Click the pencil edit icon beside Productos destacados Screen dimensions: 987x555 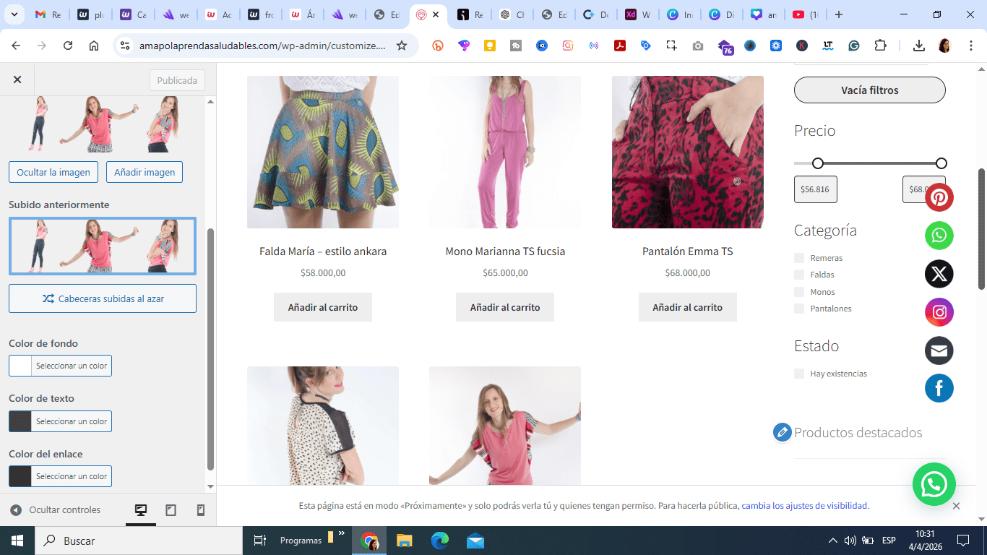(782, 432)
